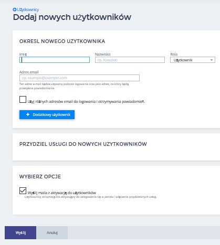Click the Użyj różnych adresów email label
220x245 pixels.
(x=86, y=102)
